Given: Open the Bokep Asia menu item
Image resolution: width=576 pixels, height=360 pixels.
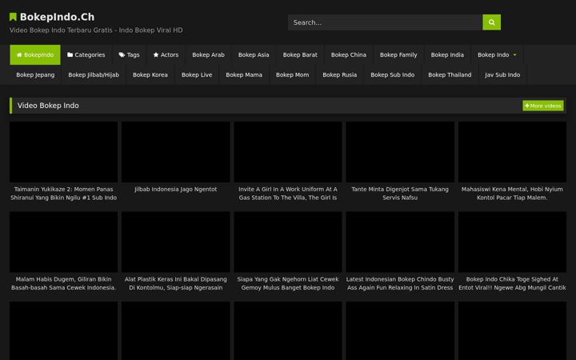Looking at the screenshot, I should coord(254,54).
